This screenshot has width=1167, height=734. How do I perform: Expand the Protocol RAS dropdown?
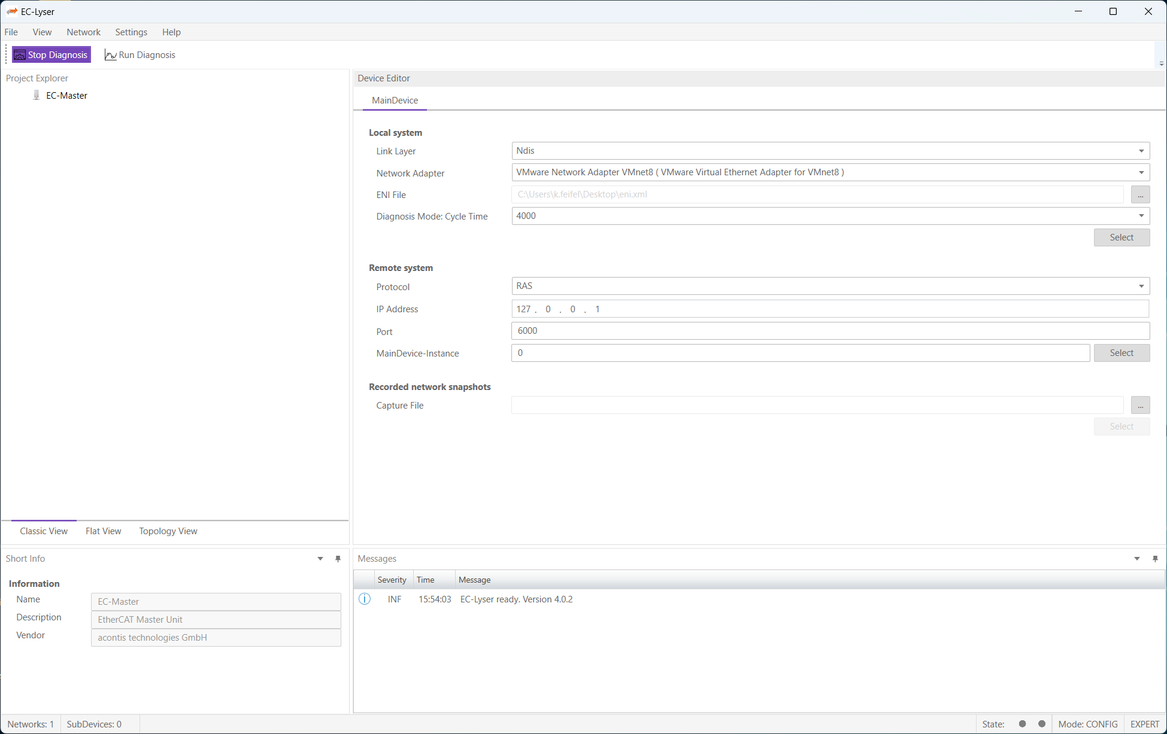1141,286
